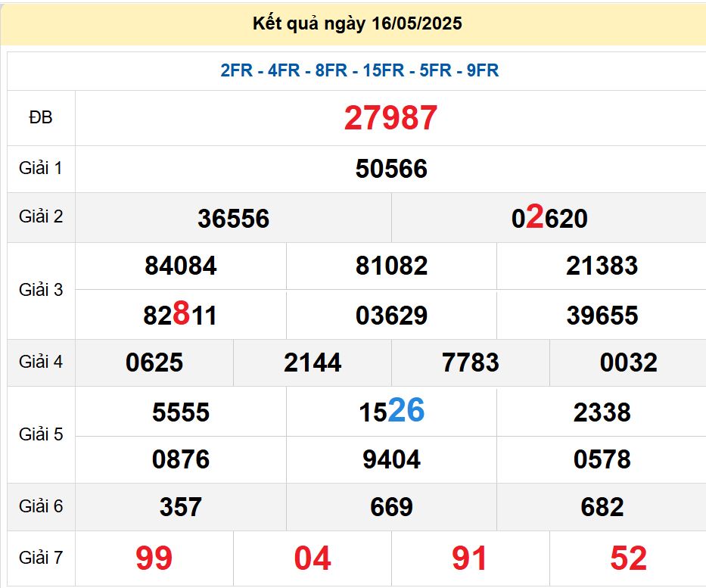Click number 5555 in Giải 5
706x588 pixels.
pos(182,412)
